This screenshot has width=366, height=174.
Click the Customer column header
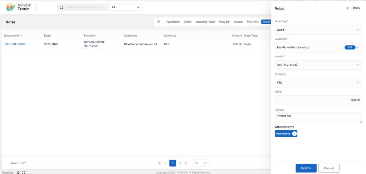coord(130,35)
